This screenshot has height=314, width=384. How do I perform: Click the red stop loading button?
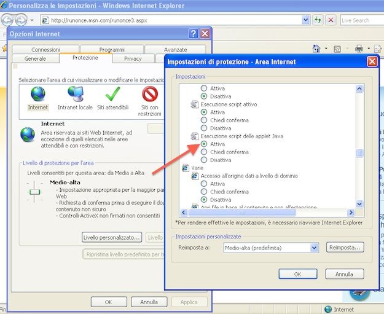[331, 20]
